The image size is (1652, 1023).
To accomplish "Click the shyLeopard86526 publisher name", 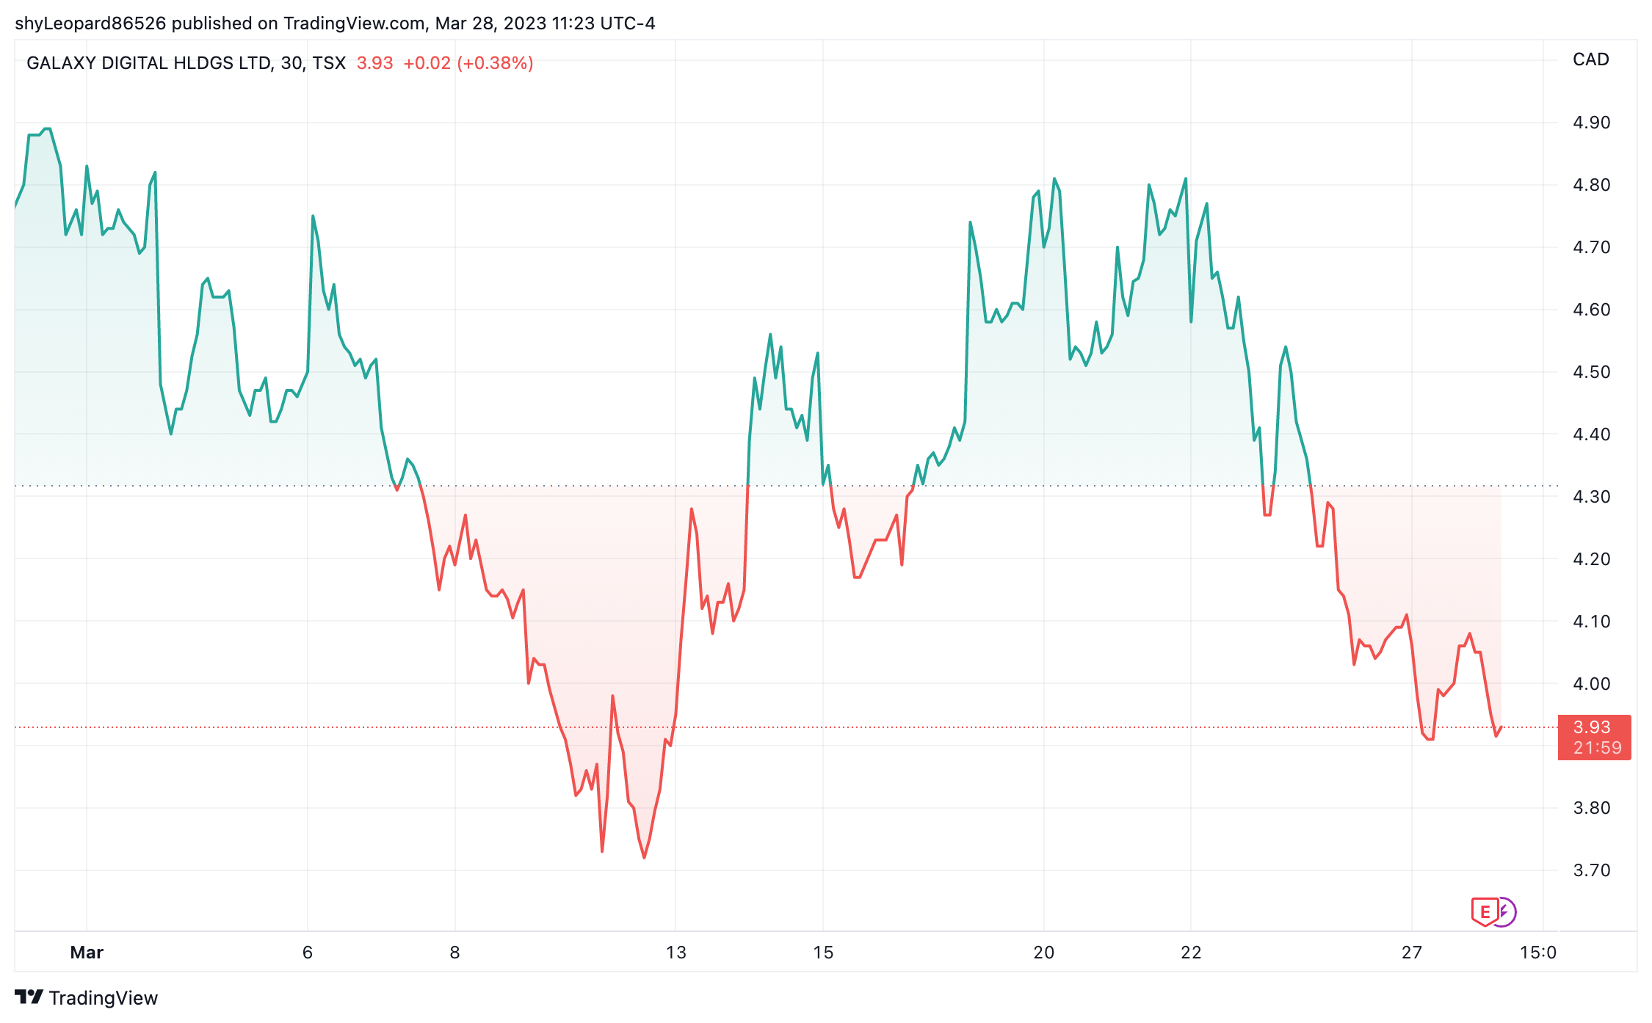I will coord(90,23).
